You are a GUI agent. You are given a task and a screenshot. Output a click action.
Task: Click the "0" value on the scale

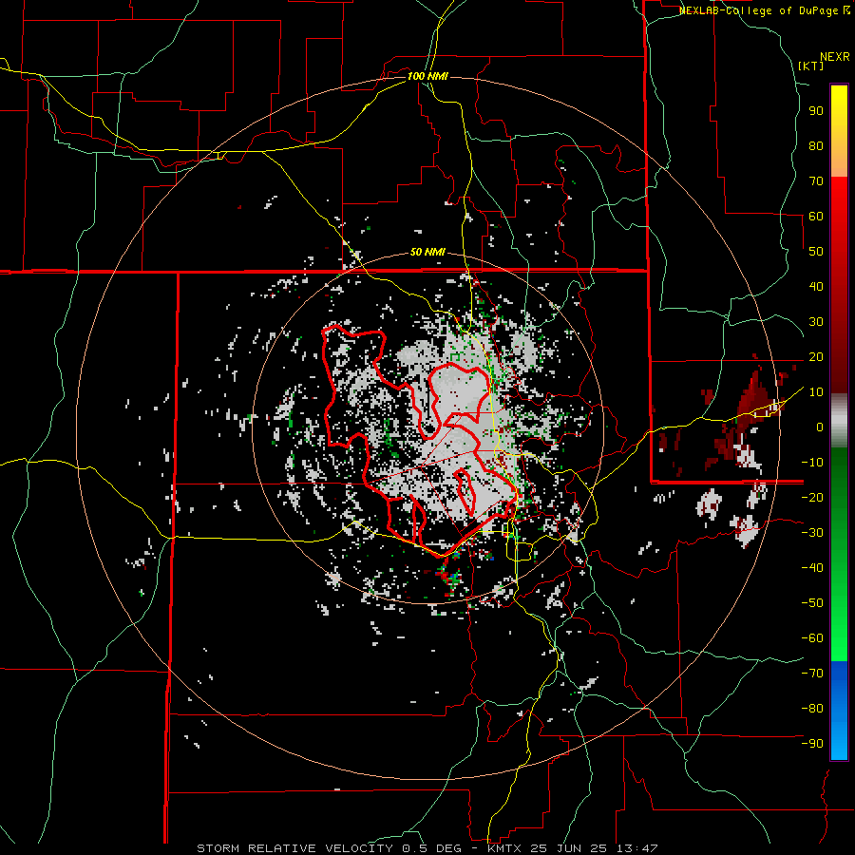point(820,427)
